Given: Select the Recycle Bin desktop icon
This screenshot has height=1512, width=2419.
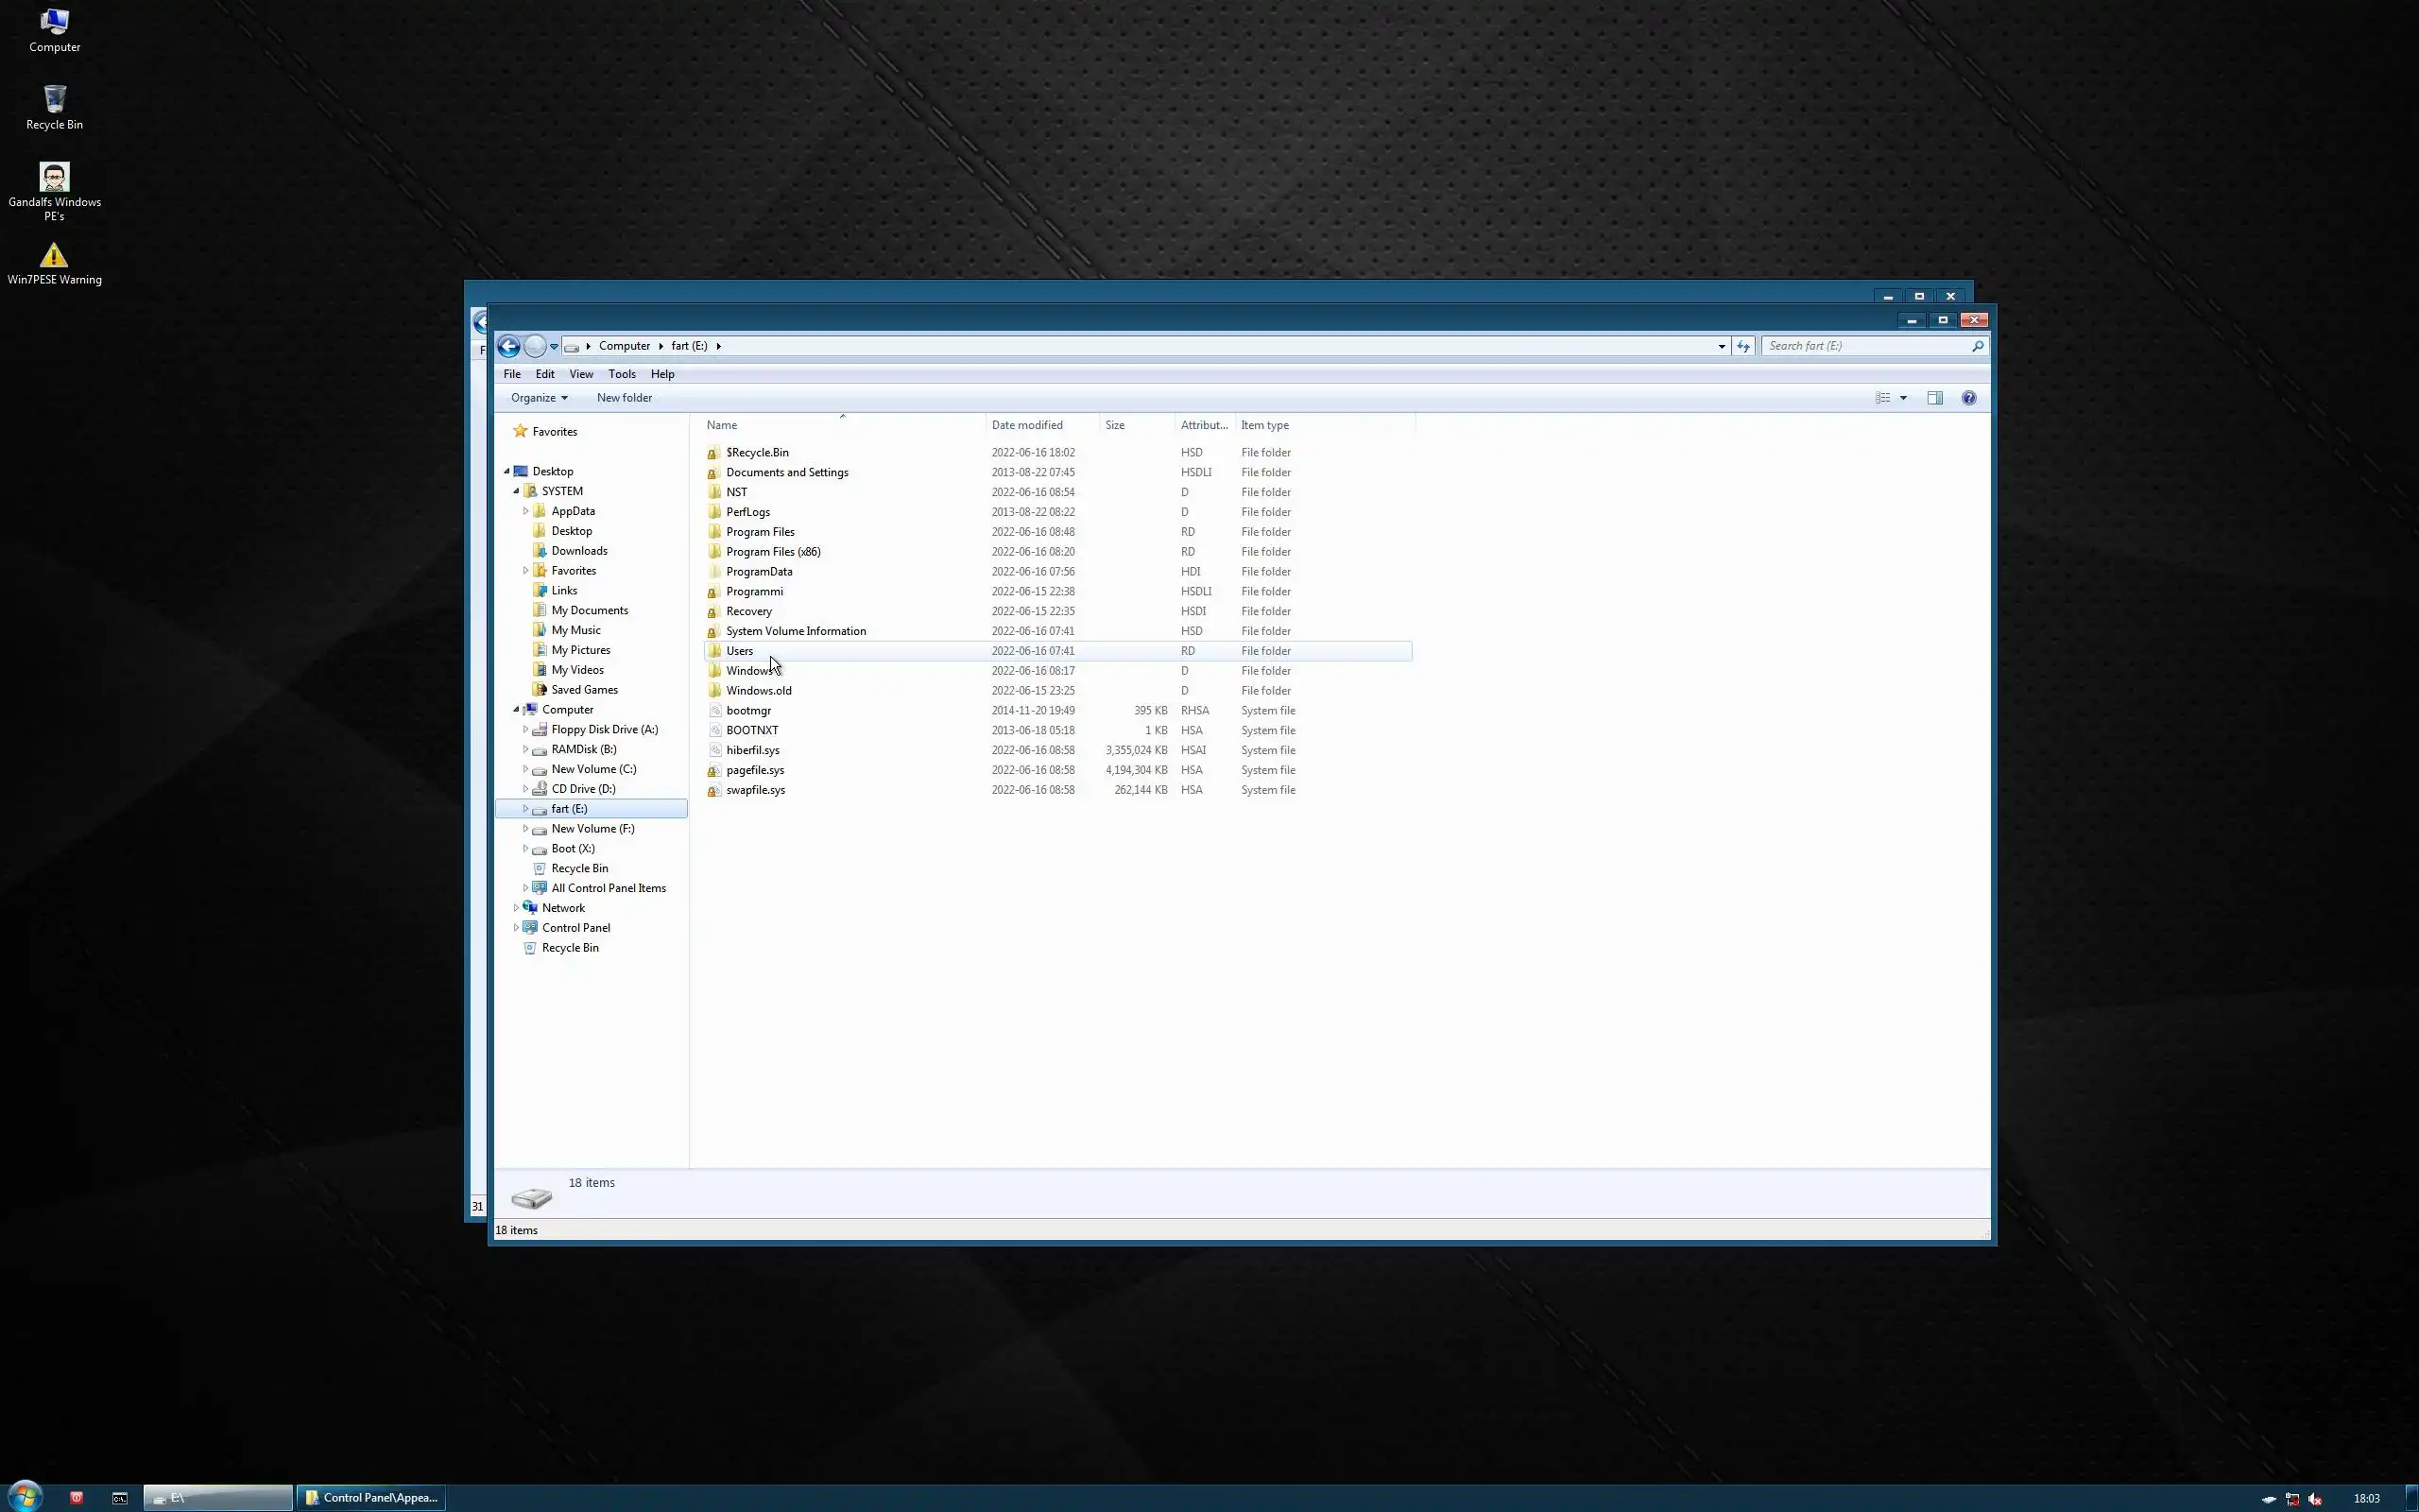Looking at the screenshot, I should point(54,100).
